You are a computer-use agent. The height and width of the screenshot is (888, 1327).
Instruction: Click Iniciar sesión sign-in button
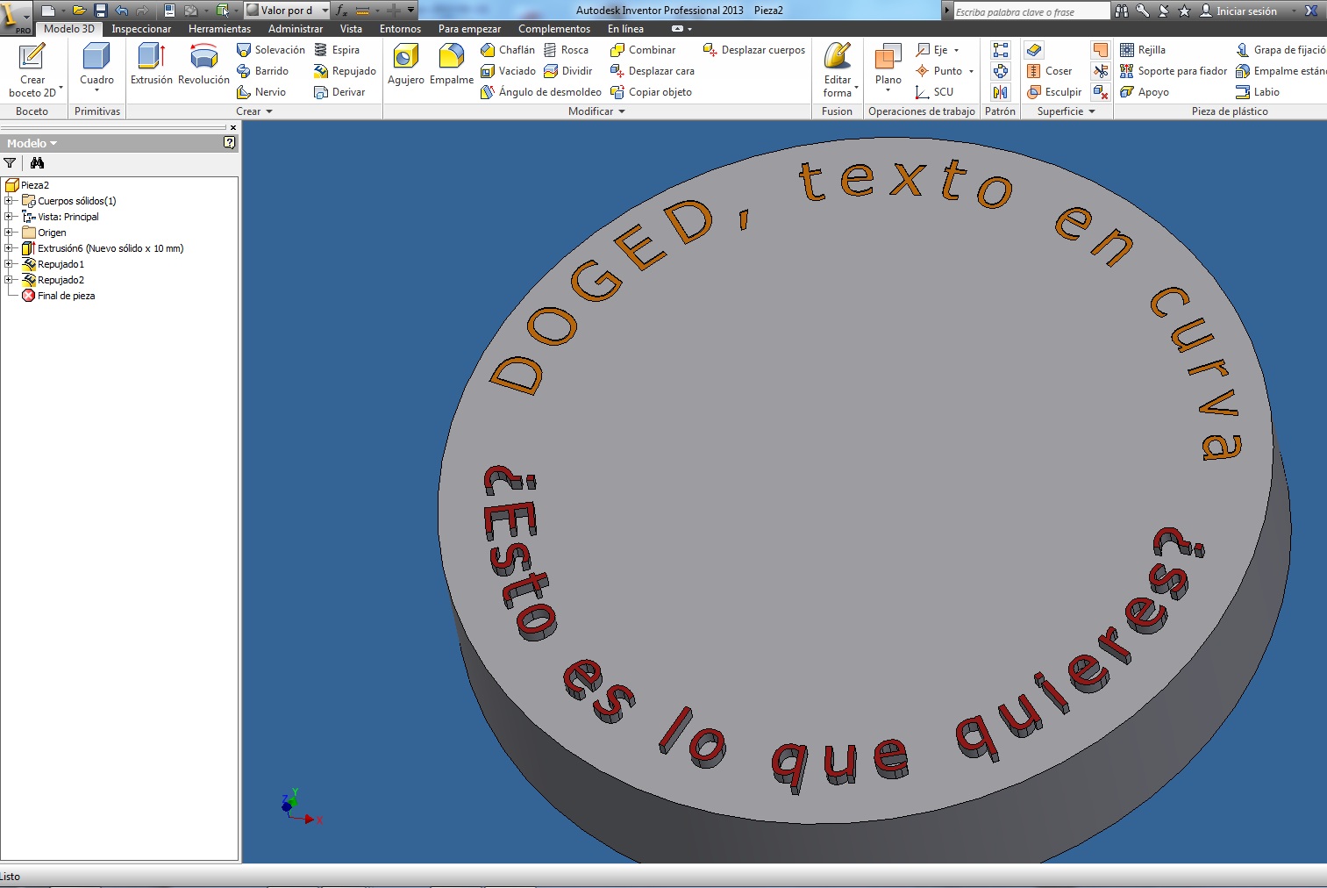point(1238,11)
